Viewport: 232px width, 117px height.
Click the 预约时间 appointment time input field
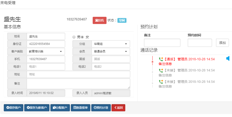pos(200,43)
